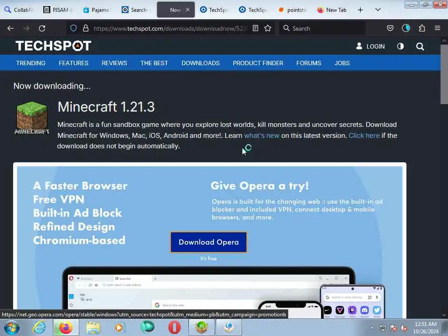Open the TRENDING menu
This screenshot has height=336, width=448.
(31, 63)
